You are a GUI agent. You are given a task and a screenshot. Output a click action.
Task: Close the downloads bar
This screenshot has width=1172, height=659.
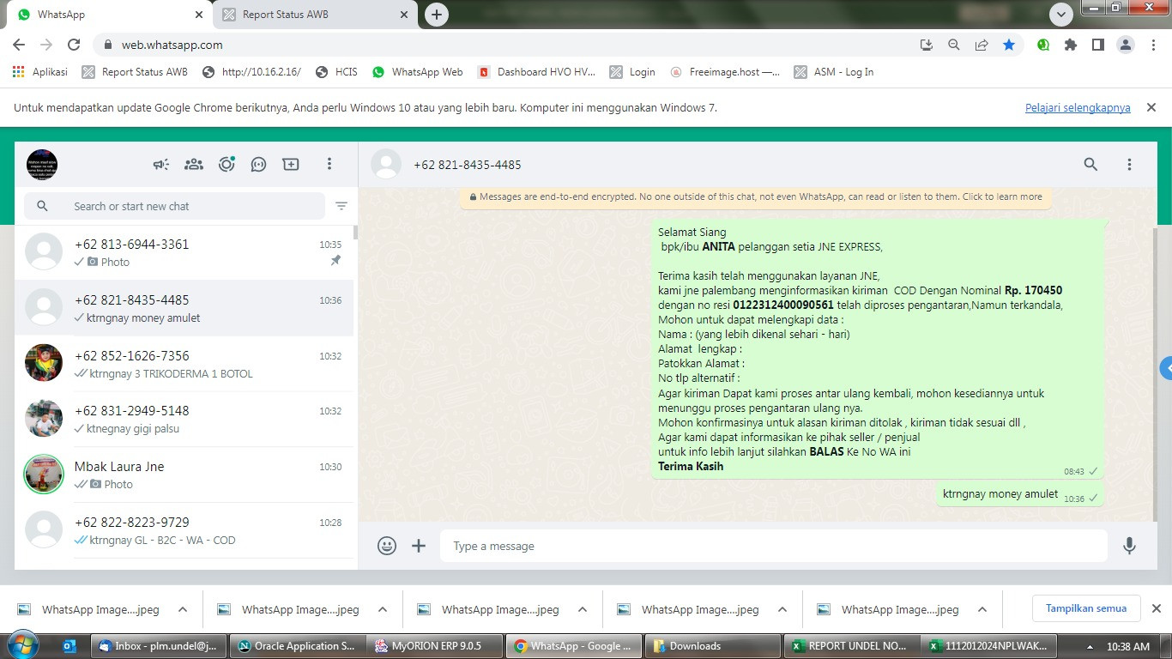[1156, 608]
